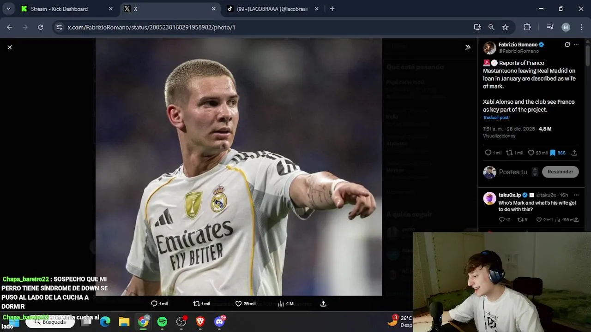Go back in browser history
Viewport: 591px width, 332px height.
click(10, 27)
